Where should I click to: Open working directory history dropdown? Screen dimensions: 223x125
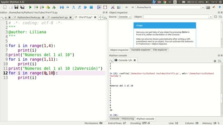[203, 7]
